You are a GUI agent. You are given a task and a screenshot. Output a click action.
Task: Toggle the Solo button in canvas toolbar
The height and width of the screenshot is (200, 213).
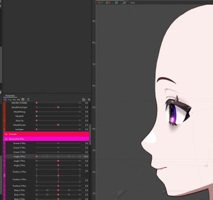(133, 3)
